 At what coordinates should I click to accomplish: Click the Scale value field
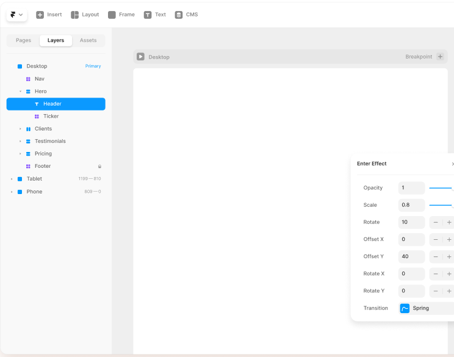411,205
